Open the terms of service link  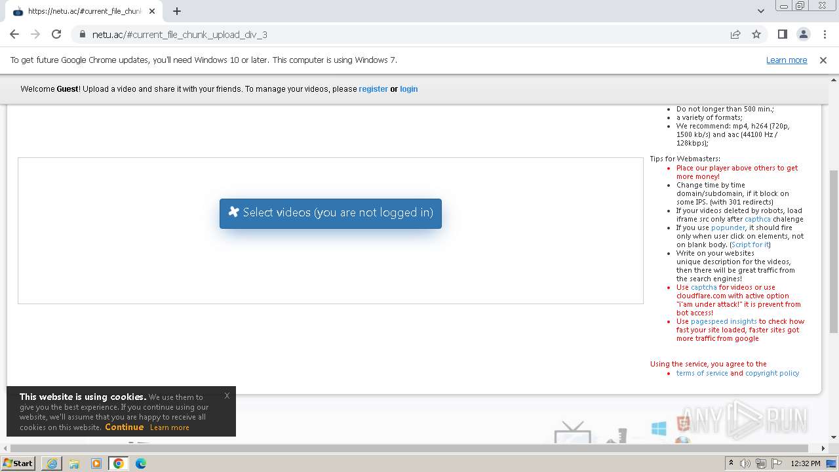[702, 373]
